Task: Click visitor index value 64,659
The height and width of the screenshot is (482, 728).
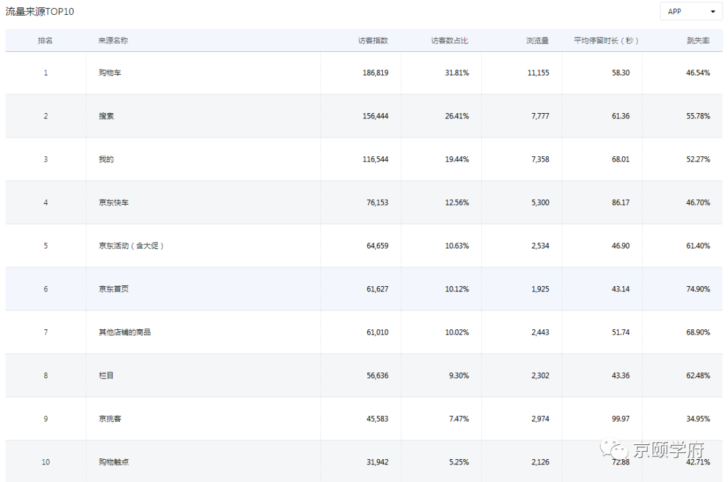Action: [x=377, y=246]
